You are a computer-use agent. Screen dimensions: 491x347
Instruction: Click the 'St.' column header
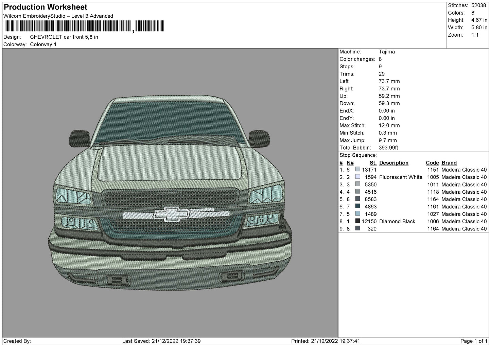pyautogui.click(x=373, y=163)
